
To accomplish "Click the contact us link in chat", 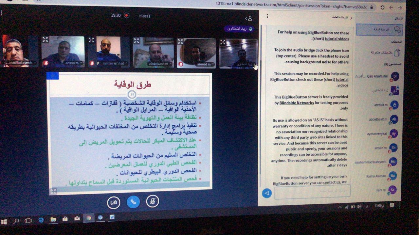I will [x=332, y=182].
